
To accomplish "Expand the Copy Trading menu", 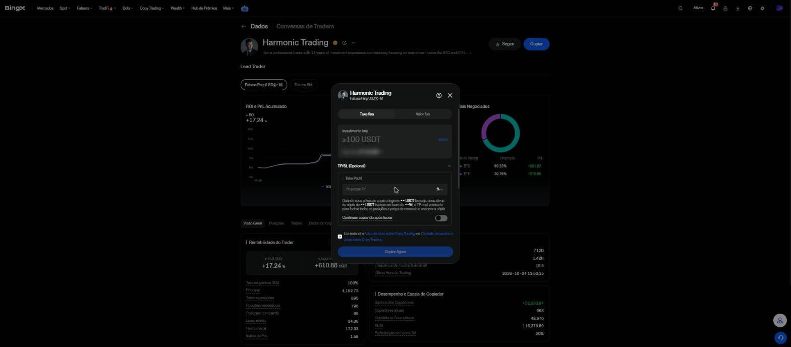I will [152, 8].
